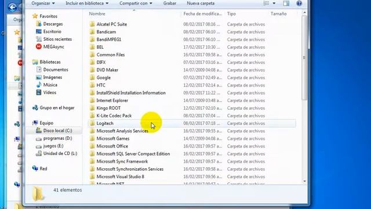Click Grabar in the toolbar
This screenshot has width=371, height=209.
point(170,3)
